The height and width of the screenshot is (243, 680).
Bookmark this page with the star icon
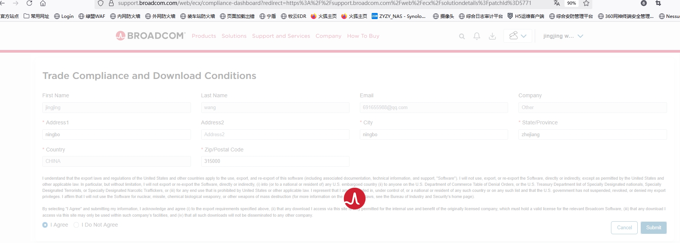click(x=586, y=3)
